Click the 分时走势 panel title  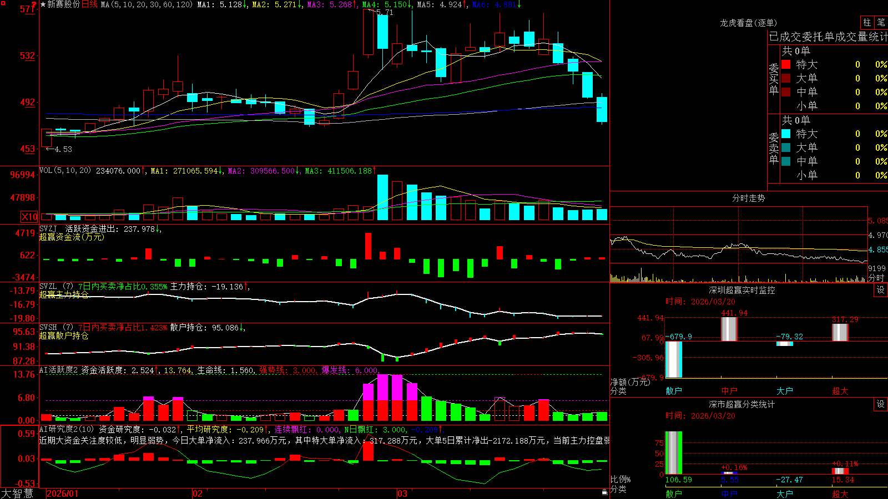748,198
